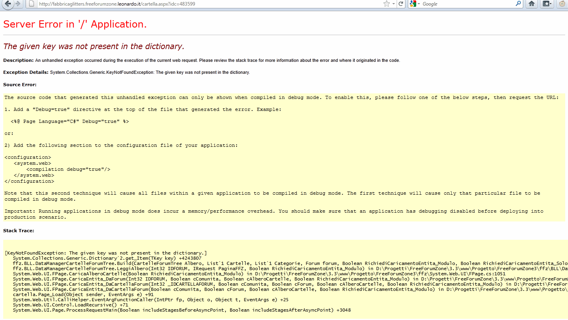Image resolution: width=568 pixels, height=320 pixels.
Task: Bookmark this page with the star icon
Action: tap(386, 4)
